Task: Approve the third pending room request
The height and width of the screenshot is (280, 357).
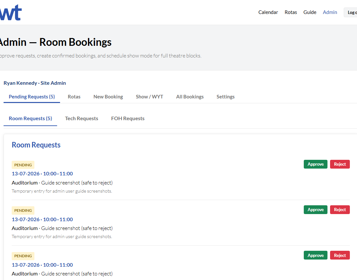Action: coord(315,255)
